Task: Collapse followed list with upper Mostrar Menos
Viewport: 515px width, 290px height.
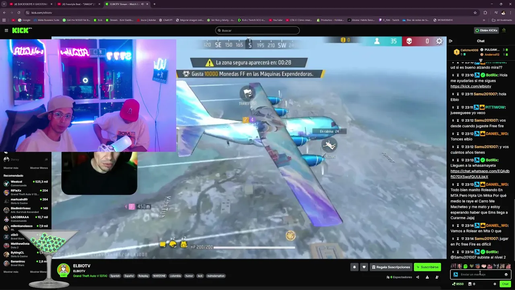Action: pos(39,168)
